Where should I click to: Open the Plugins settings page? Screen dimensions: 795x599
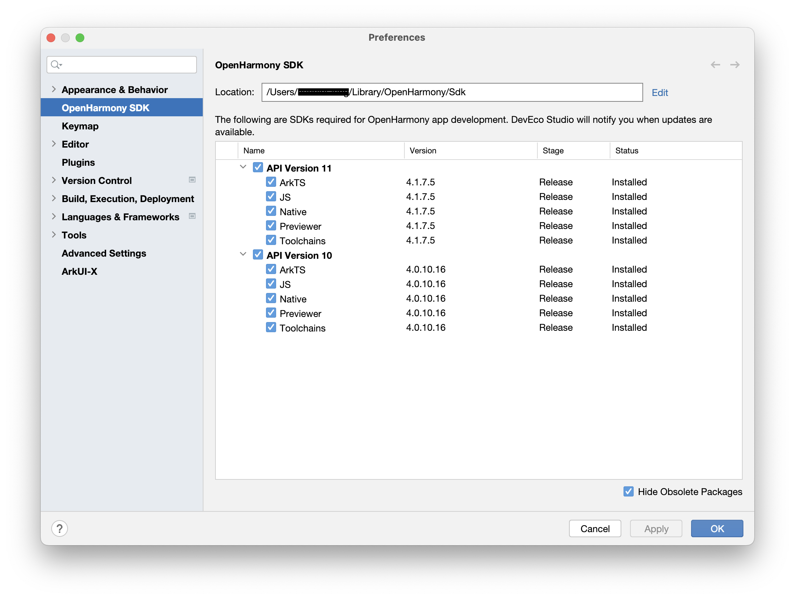tap(78, 162)
